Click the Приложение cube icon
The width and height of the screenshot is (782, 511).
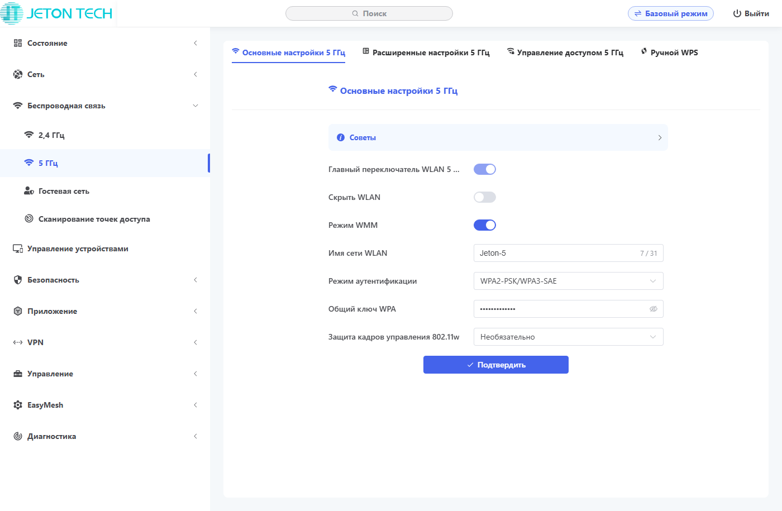(x=18, y=311)
